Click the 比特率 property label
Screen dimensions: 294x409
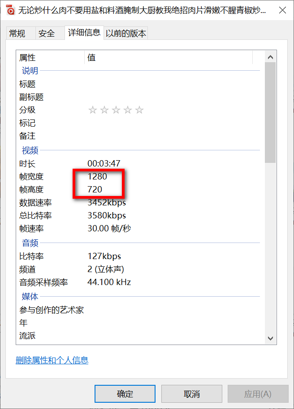31,256
